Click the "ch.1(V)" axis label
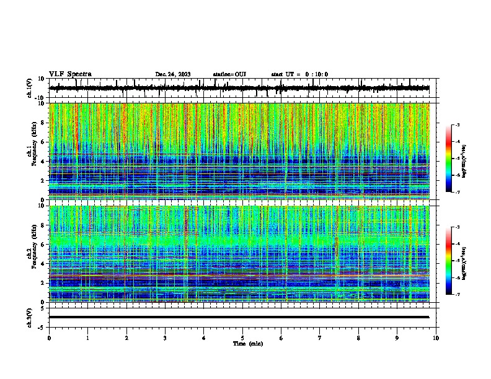 click(x=29, y=88)
